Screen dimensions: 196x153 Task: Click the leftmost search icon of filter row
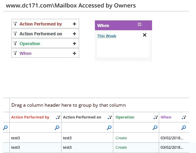5,127
